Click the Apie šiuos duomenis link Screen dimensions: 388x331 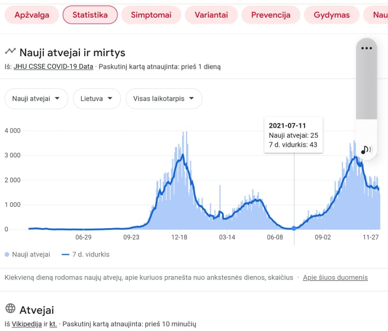[335, 277]
